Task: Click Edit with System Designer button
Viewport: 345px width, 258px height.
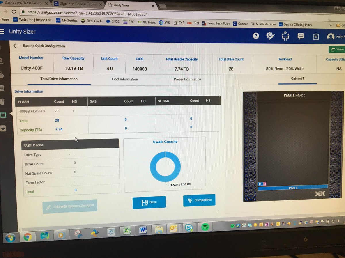Action: tap(70, 206)
